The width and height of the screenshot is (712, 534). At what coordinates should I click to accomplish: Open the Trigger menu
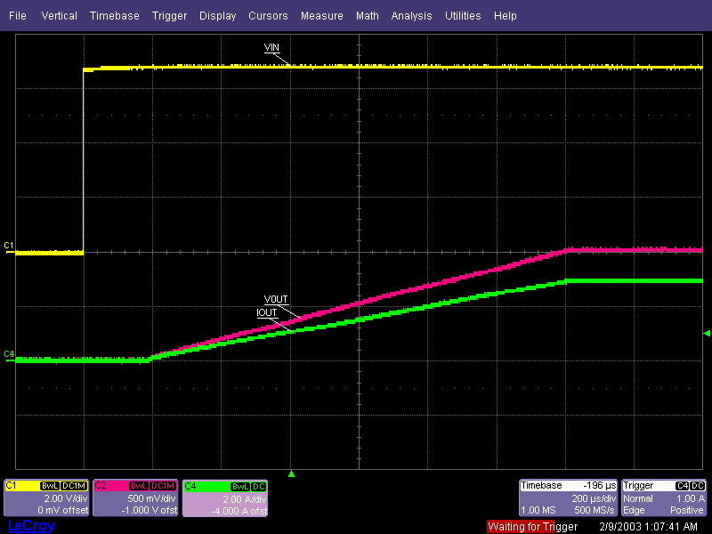[x=169, y=16]
